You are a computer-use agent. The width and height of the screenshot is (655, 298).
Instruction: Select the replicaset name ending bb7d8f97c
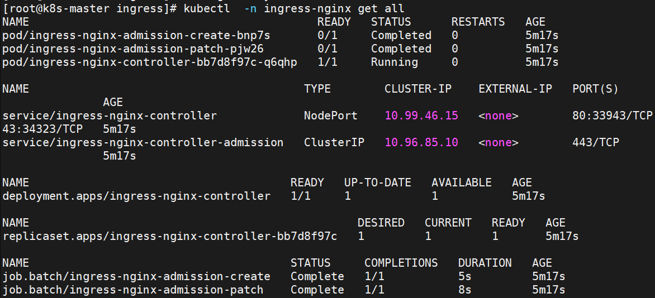(169, 236)
